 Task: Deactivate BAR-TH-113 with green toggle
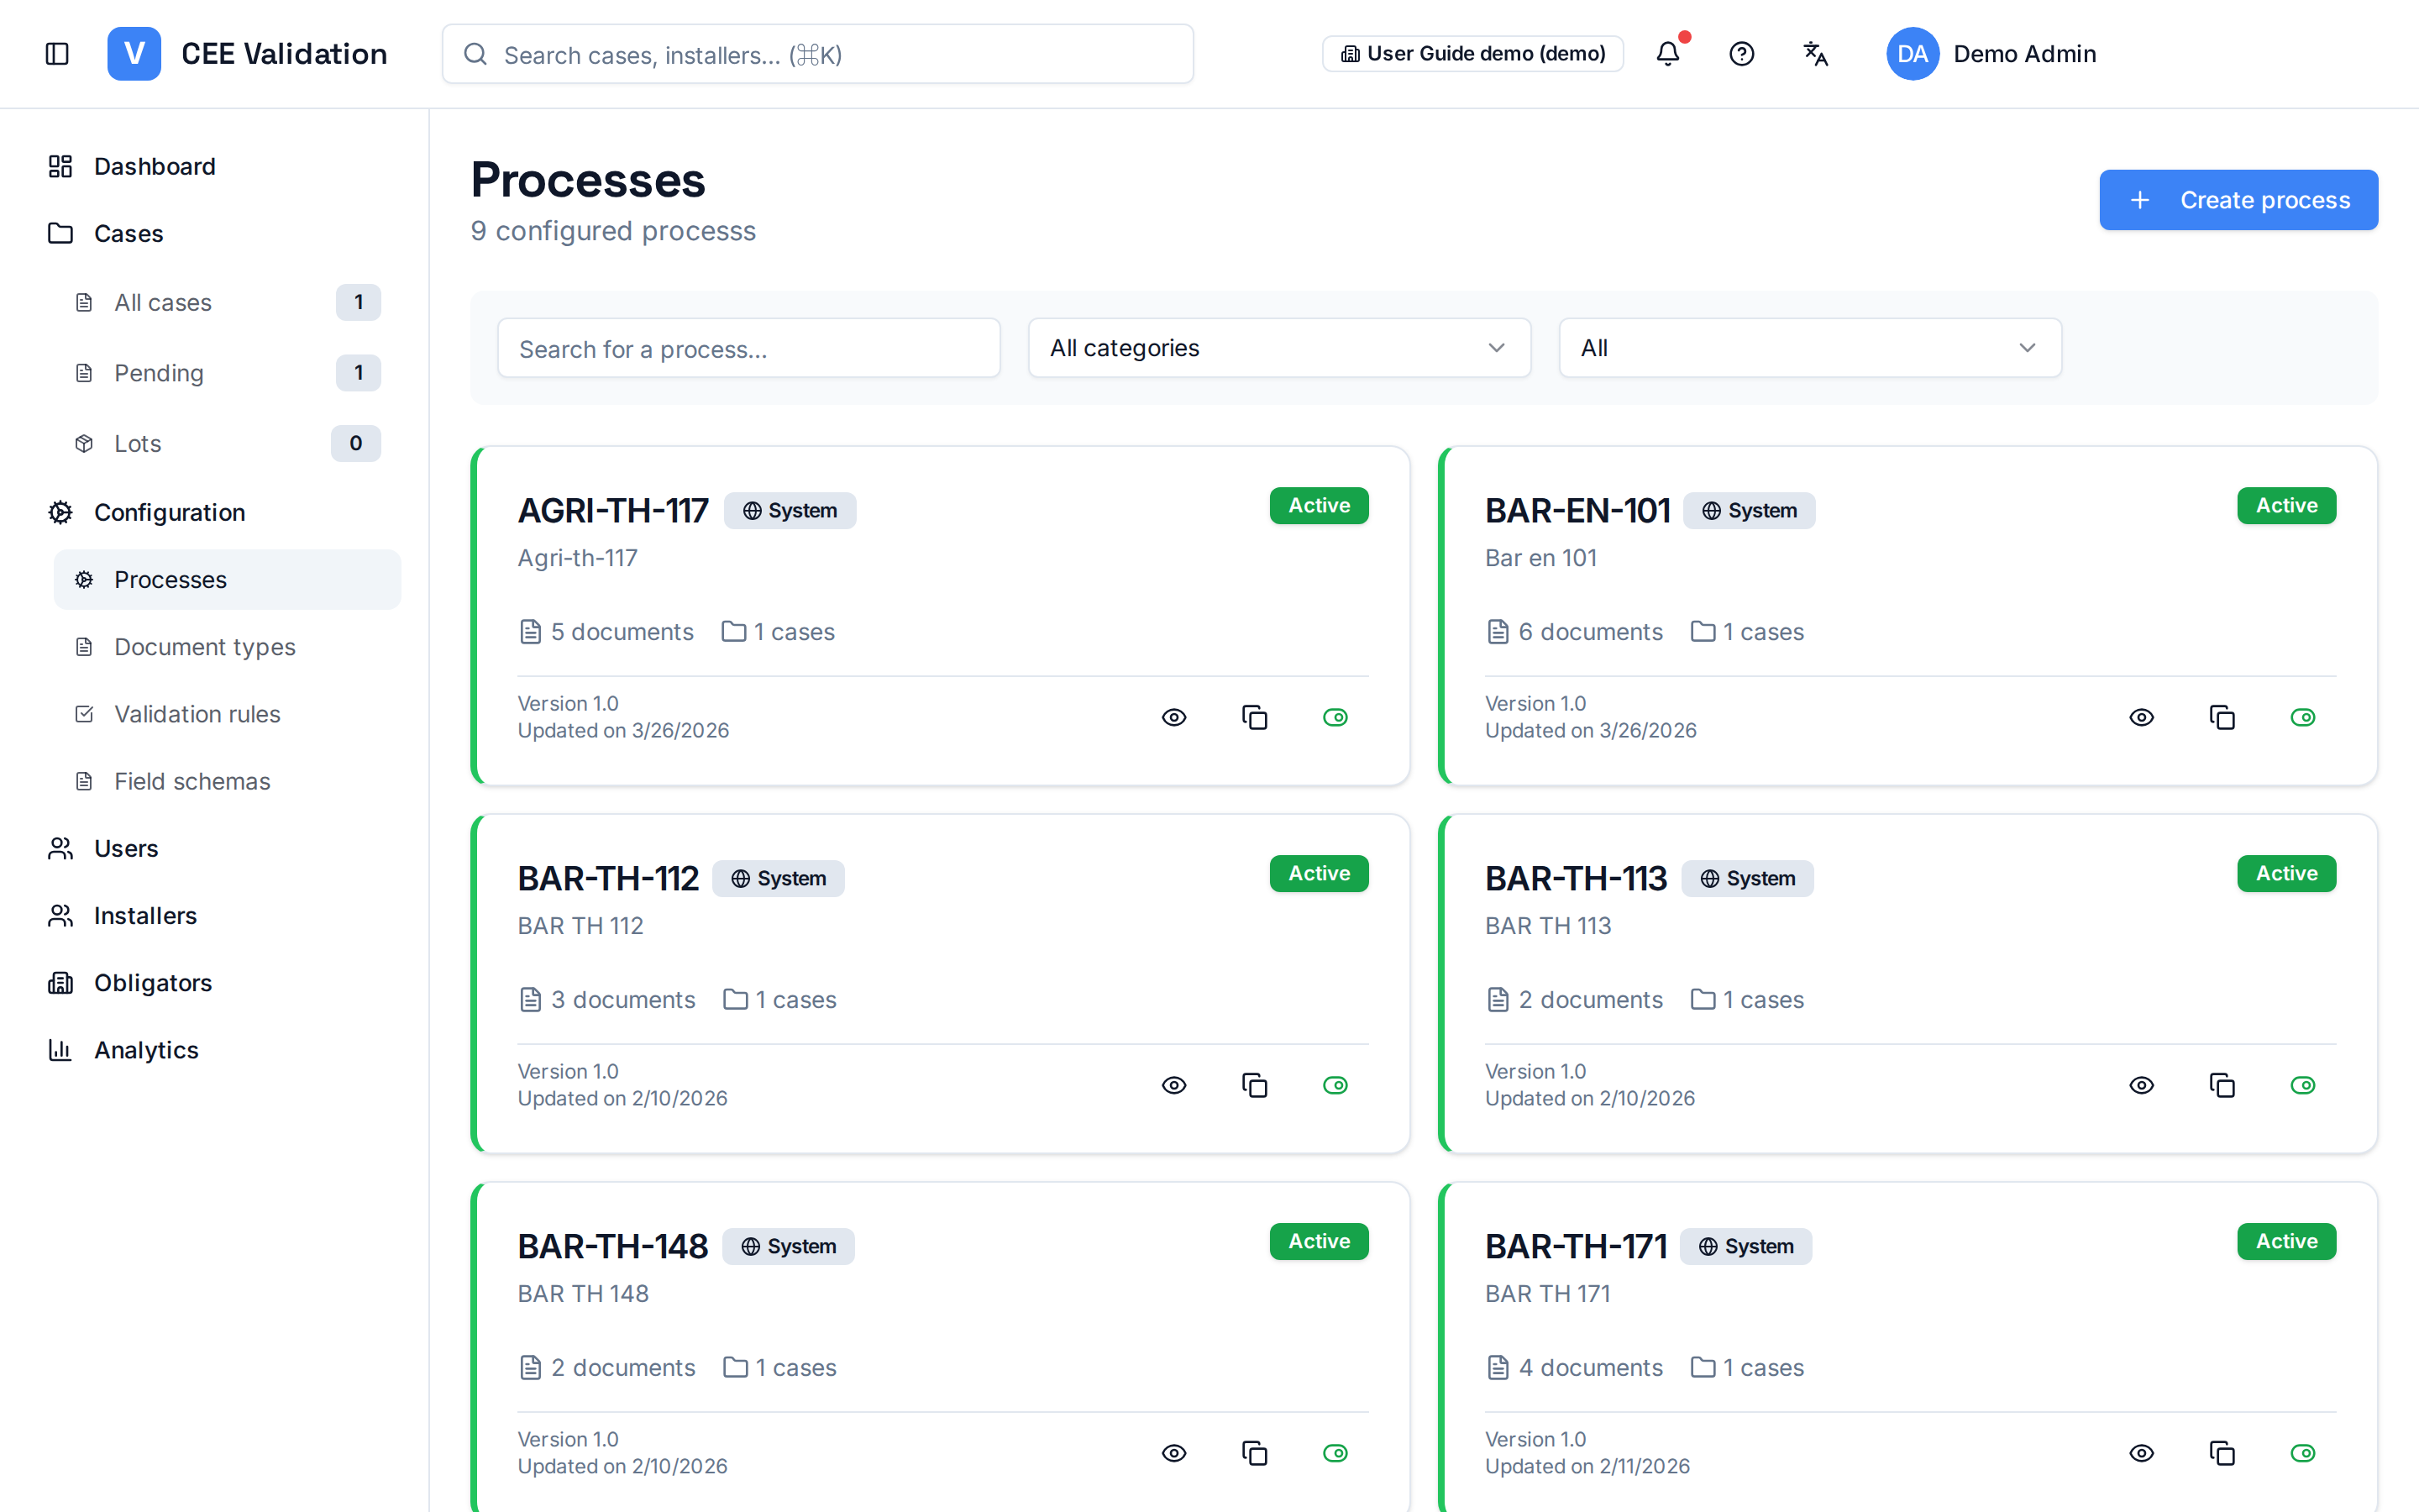coord(2303,1085)
